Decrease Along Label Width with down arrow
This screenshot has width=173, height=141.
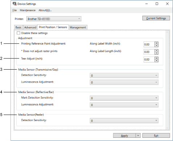coord(156,46)
